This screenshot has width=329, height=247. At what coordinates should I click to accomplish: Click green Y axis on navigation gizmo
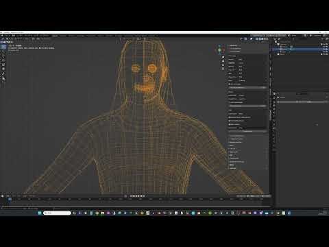[219, 50]
